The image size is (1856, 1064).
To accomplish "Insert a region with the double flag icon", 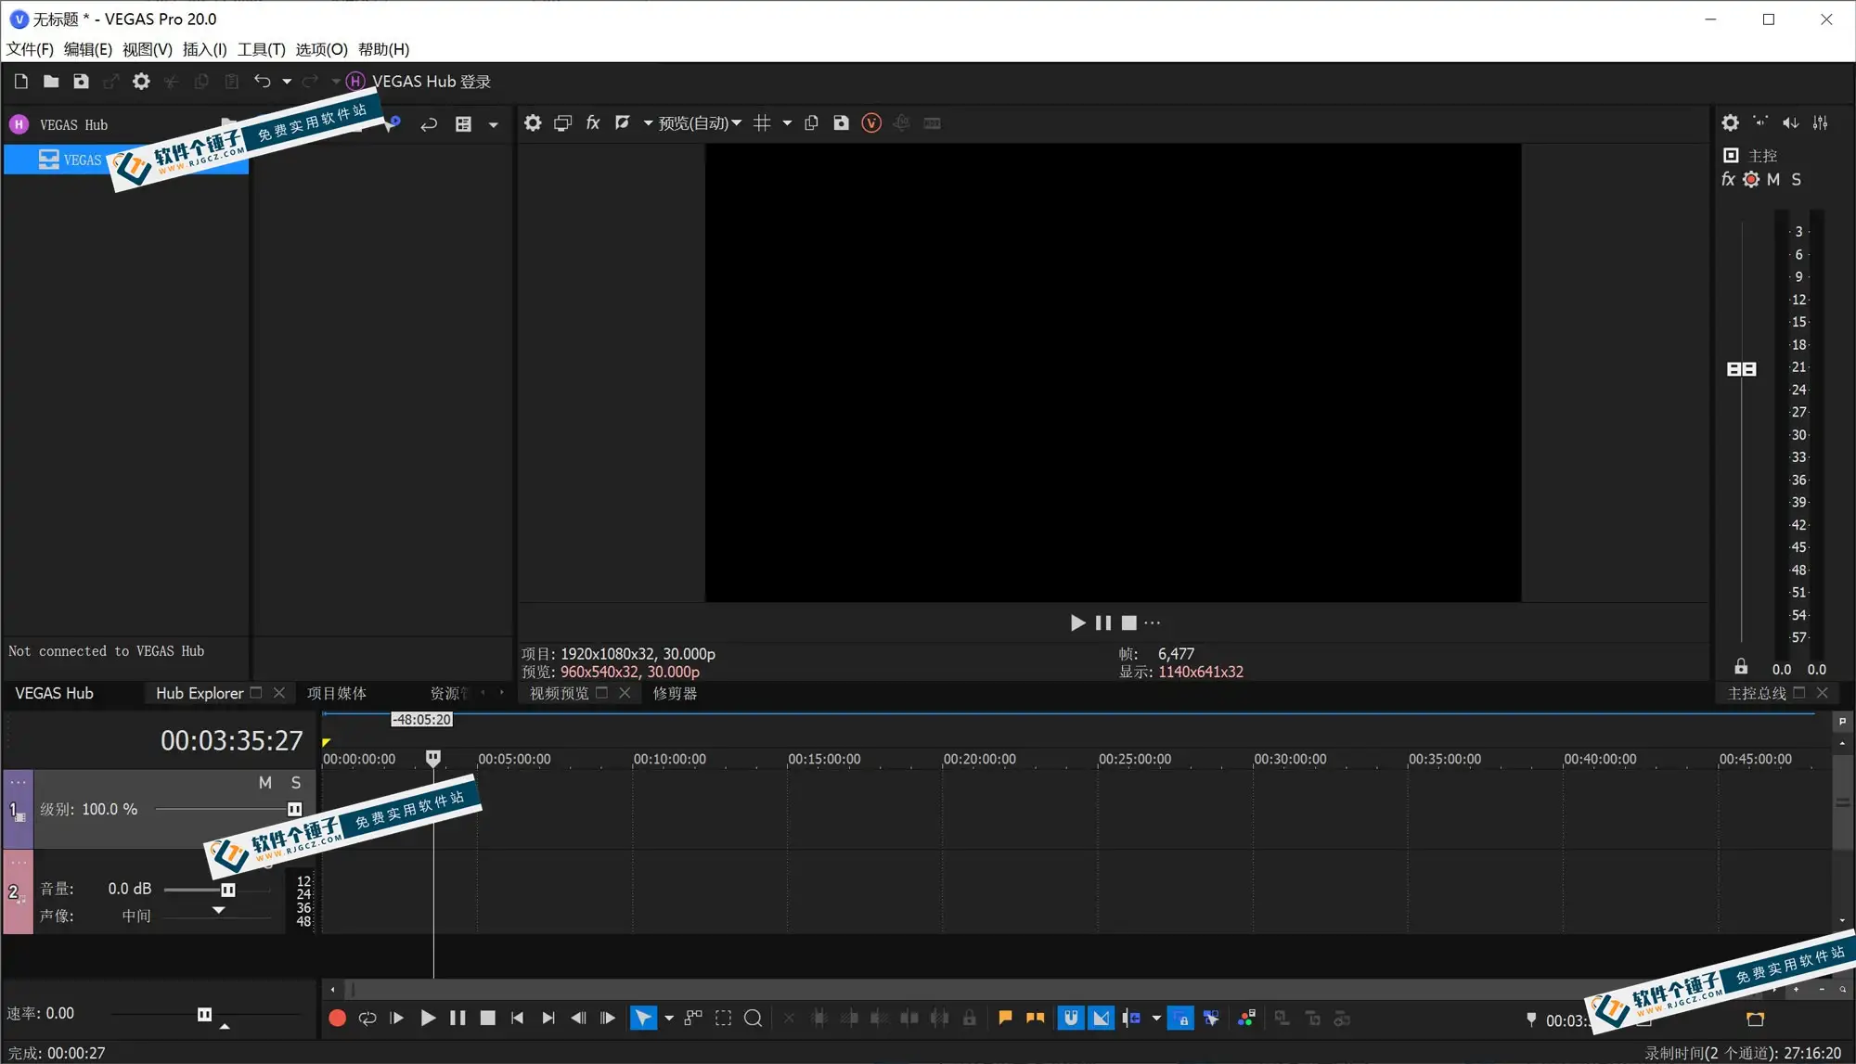I will [x=1036, y=1019].
